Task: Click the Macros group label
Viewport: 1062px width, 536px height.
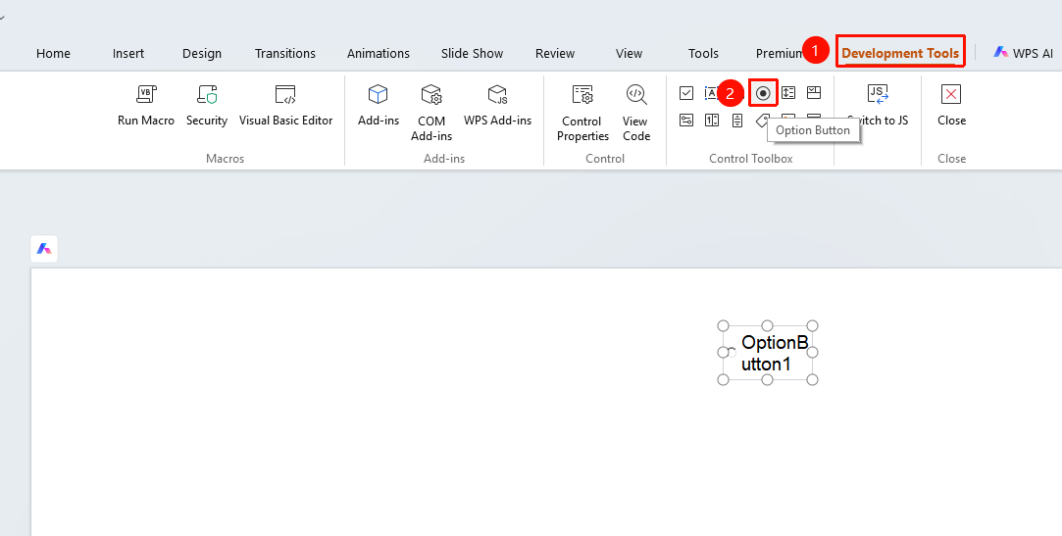Action: coord(225,159)
